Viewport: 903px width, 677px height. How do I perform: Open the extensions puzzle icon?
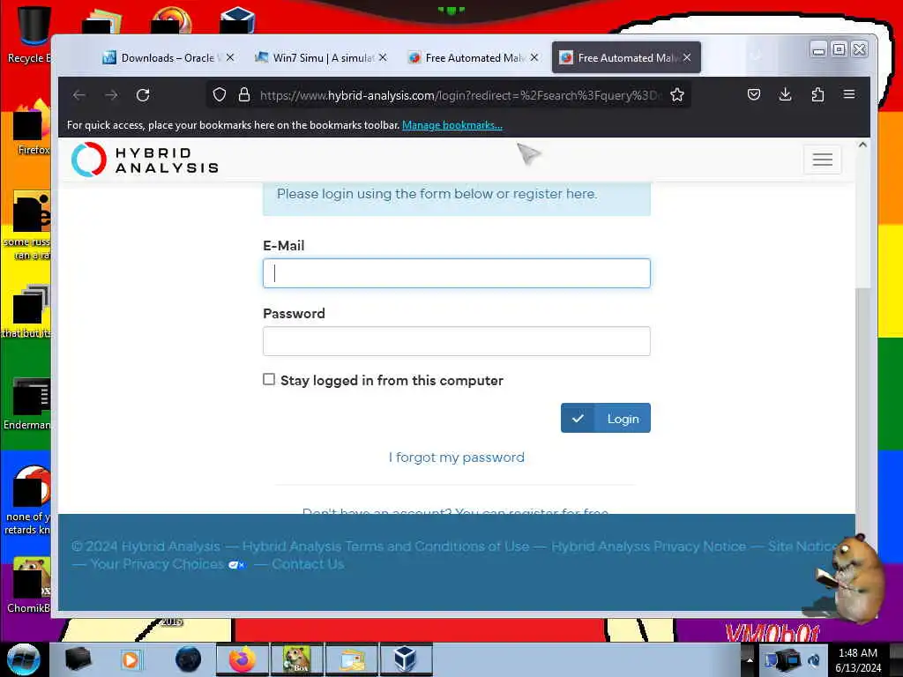coord(817,94)
